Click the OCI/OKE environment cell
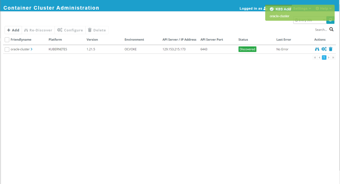The image size is (340, 184). click(x=131, y=49)
